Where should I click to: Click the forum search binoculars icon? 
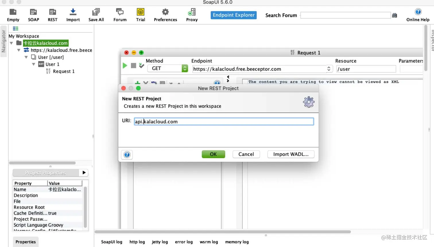pos(395,15)
